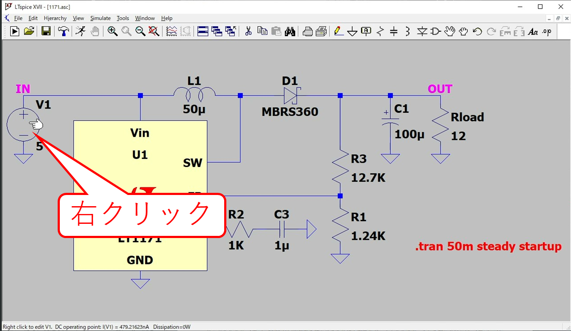Open the Tools menu
571x331 pixels.
coord(123,18)
